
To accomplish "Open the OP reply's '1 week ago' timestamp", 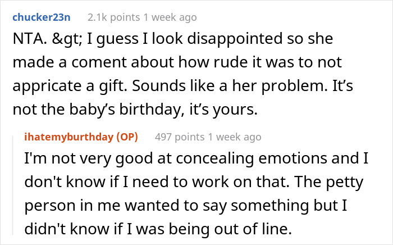I will click(232, 137).
